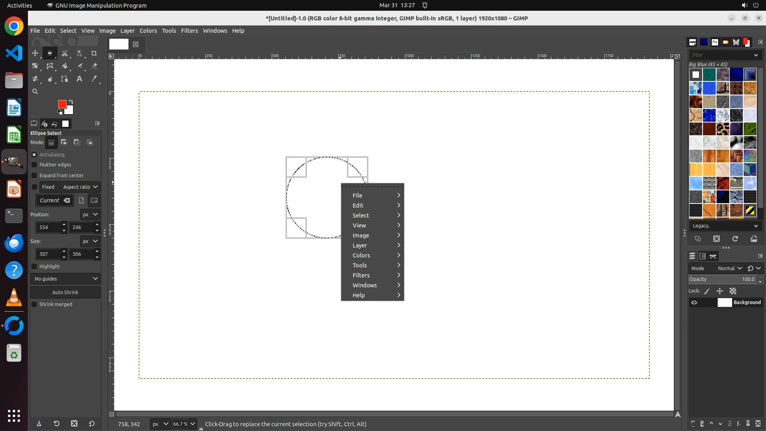
Task: Toggle Expand from center option
Action: tap(34, 176)
